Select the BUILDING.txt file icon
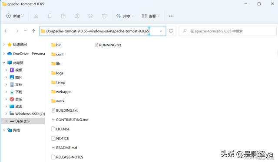The image size is (278, 162). tap(53, 110)
